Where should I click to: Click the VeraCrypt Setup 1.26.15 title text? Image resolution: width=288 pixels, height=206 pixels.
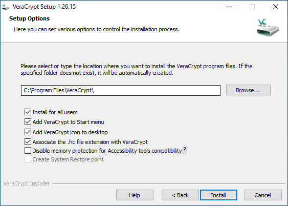(x=45, y=7)
